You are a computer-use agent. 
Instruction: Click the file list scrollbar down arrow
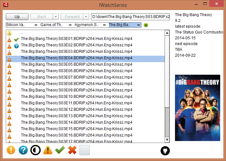(167, 140)
